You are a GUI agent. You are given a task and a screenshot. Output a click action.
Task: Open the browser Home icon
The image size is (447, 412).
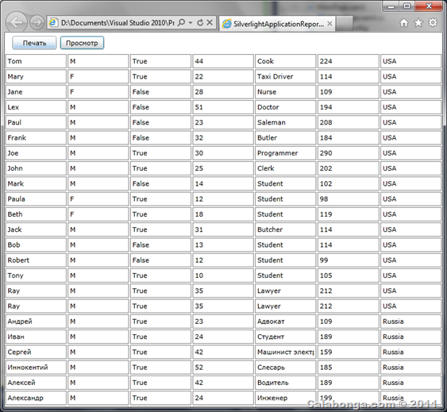coord(403,23)
